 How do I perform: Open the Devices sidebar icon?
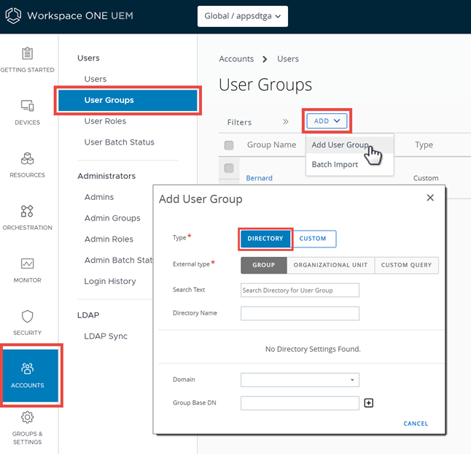(27, 106)
